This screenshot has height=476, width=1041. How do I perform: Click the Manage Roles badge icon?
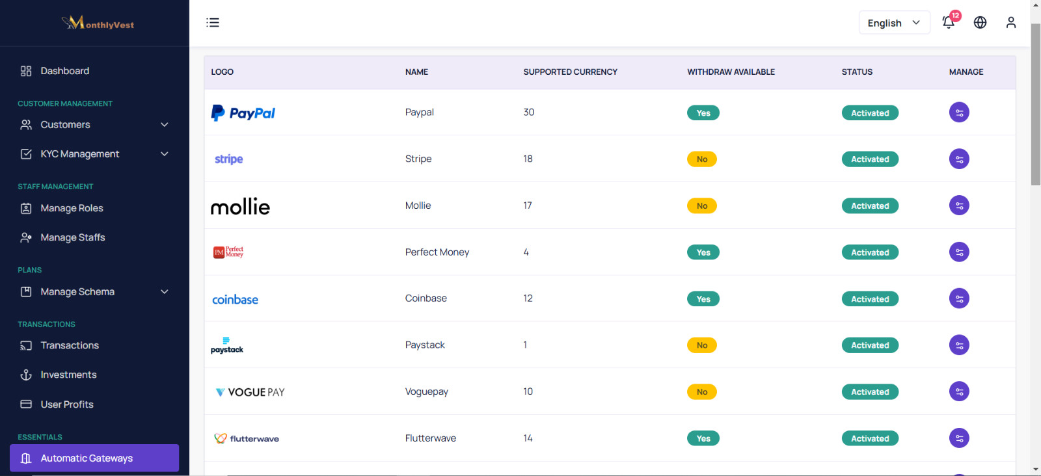26,209
